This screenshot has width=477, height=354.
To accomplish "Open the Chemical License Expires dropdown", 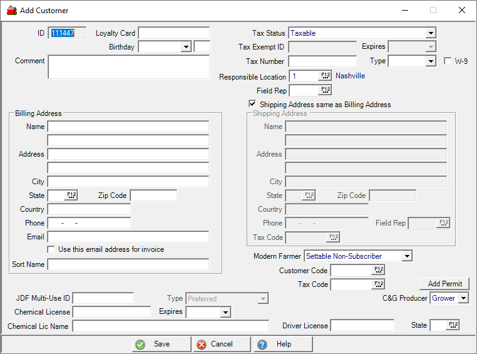I will pyautogui.click(x=225, y=312).
